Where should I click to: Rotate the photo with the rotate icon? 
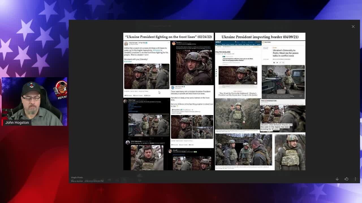click(346, 179)
